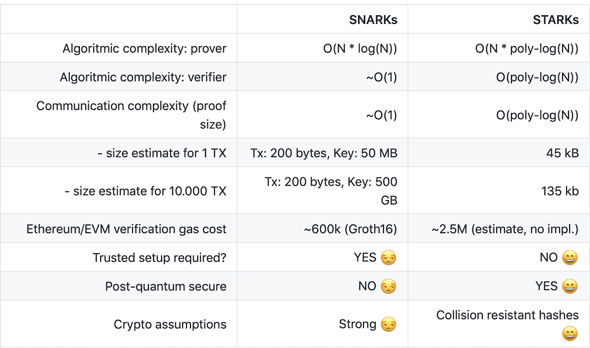Select the SNARKs column header
Screen dimensions: 590x348
(x=373, y=20)
